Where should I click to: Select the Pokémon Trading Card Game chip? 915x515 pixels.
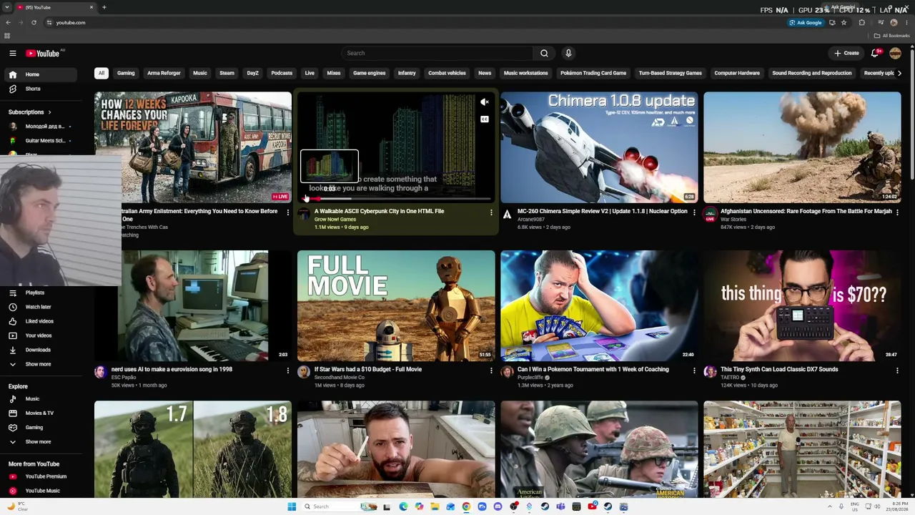(x=593, y=73)
